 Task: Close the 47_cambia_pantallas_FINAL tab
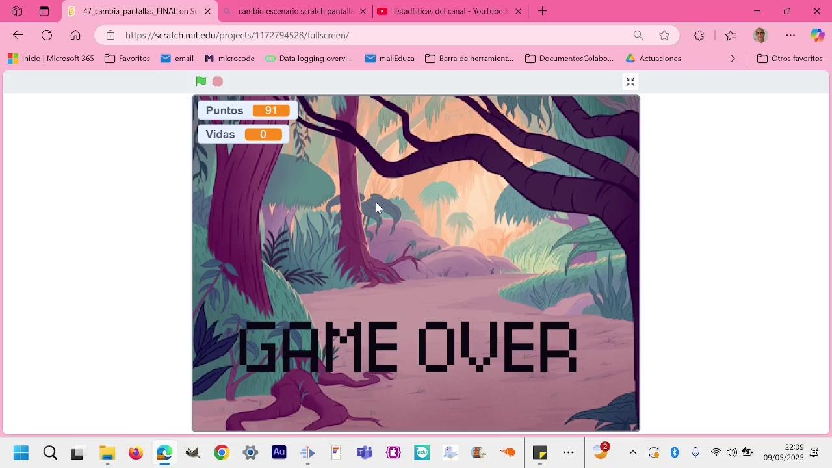[207, 11]
